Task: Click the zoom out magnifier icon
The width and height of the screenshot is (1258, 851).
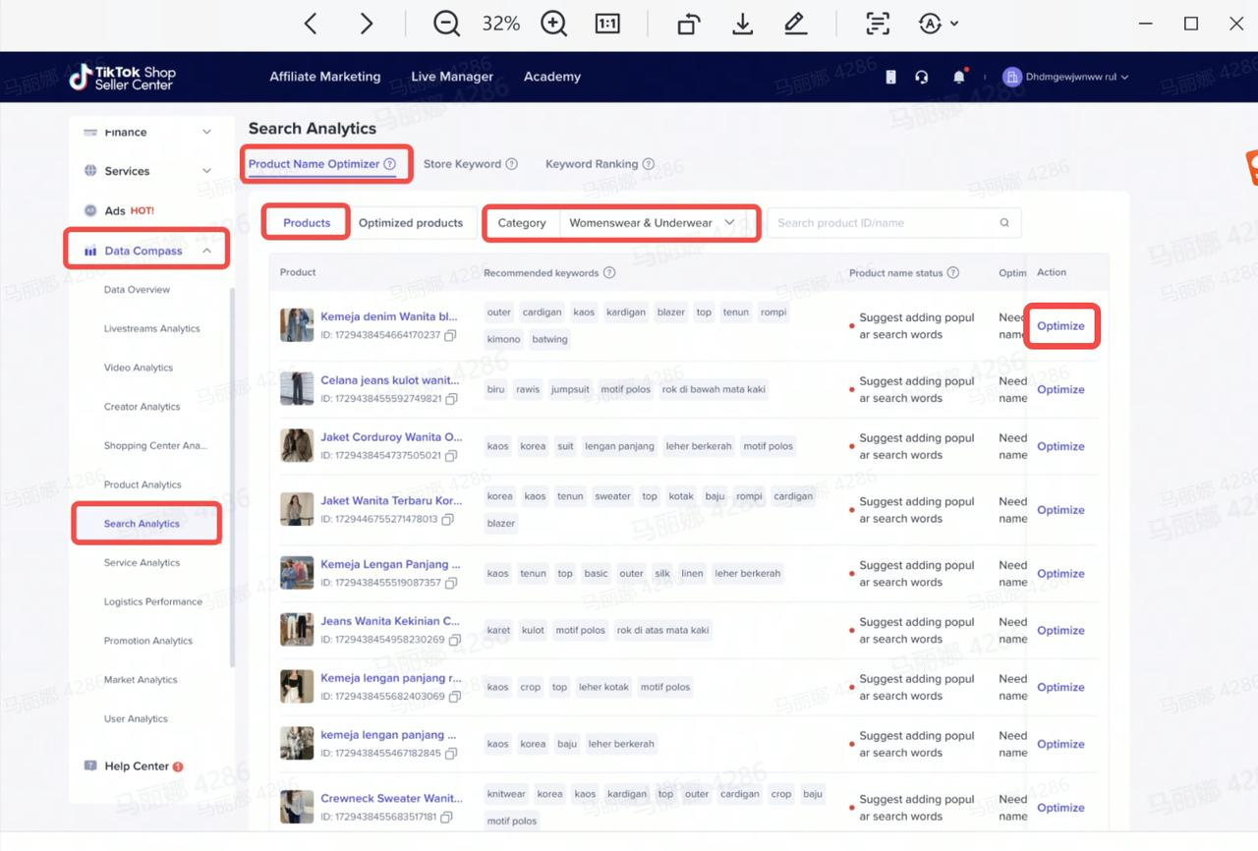Action: pyautogui.click(x=446, y=24)
